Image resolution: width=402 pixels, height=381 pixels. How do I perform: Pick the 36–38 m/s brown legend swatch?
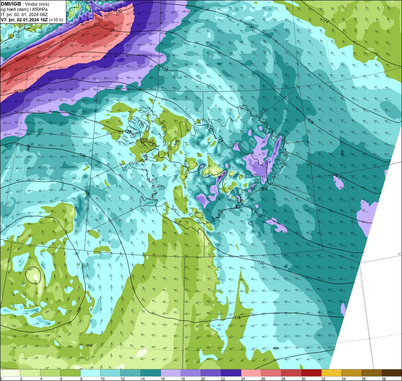pos(372,373)
